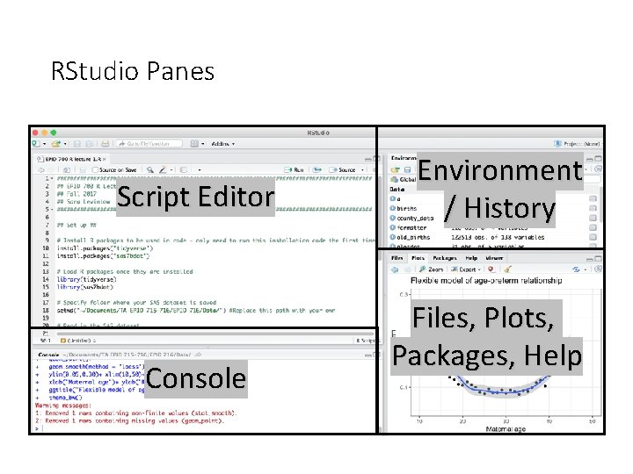Click the Run button in editor
Image resolution: width=633 pixels, height=474 pixels.
(294, 170)
